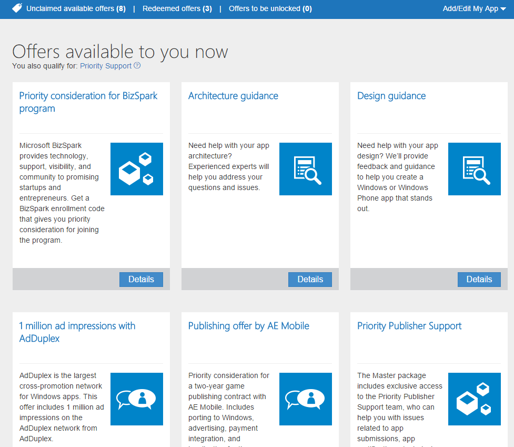Open the Publishing offer by AE Mobile title
The image size is (514, 447).
point(248,326)
